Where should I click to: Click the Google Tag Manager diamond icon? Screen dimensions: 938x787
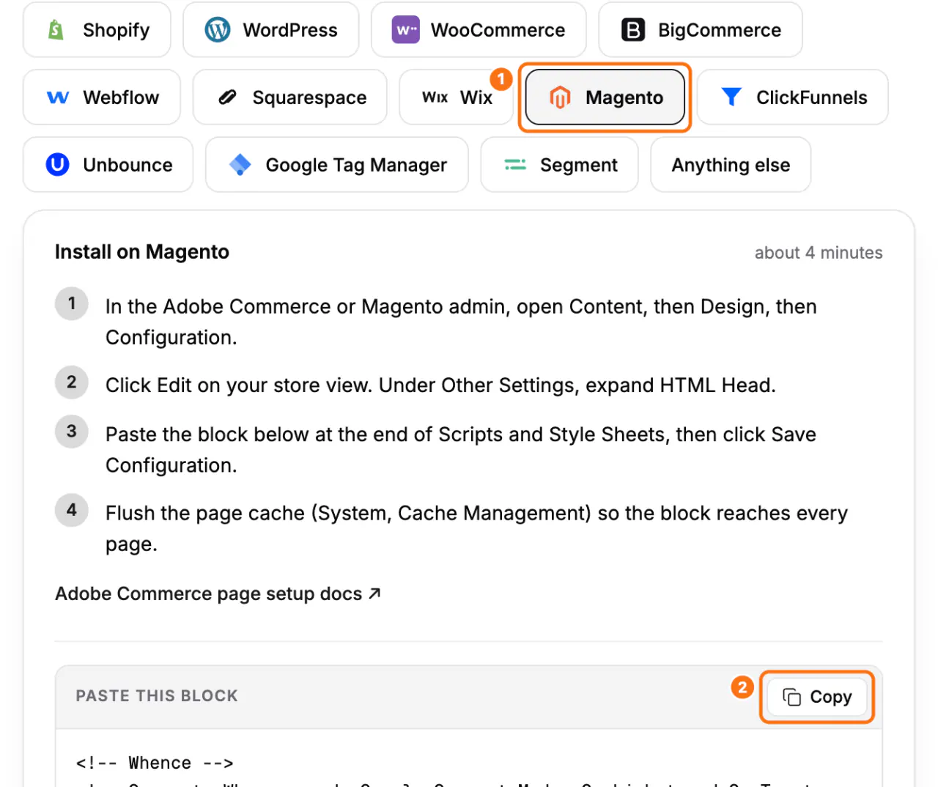click(x=240, y=165)
